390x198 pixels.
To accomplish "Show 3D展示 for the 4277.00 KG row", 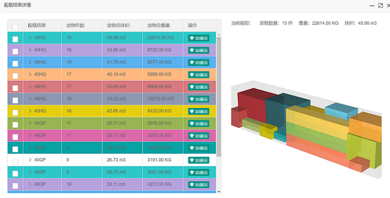I will (x=198, y=184).
